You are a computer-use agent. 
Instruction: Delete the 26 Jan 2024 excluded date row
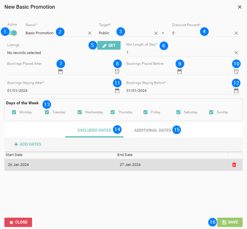pos(234,165)
